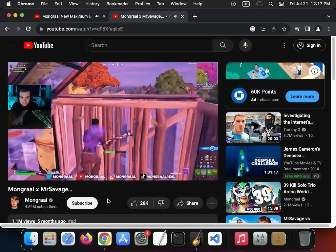The image size is (336, 252).
Task: Toggle Chrome side panel
Action: pos(307,29)
